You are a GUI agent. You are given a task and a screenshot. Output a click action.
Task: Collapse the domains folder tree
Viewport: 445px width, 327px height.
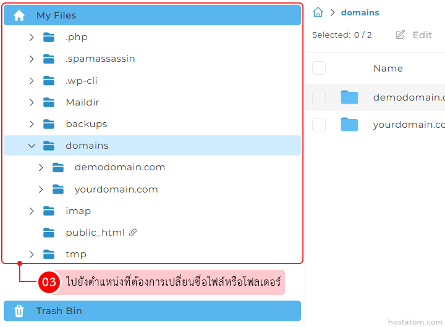pyautogui.click(x=32, y=146)
